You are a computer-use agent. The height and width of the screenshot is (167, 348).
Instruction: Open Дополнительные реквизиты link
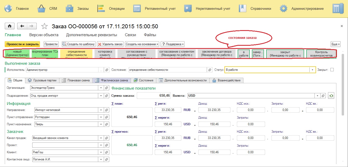pyautogui.click(x=91, y=35)
